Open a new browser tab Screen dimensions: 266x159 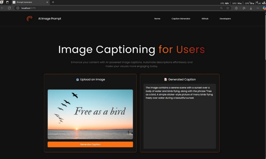click(x=53, y=2)
